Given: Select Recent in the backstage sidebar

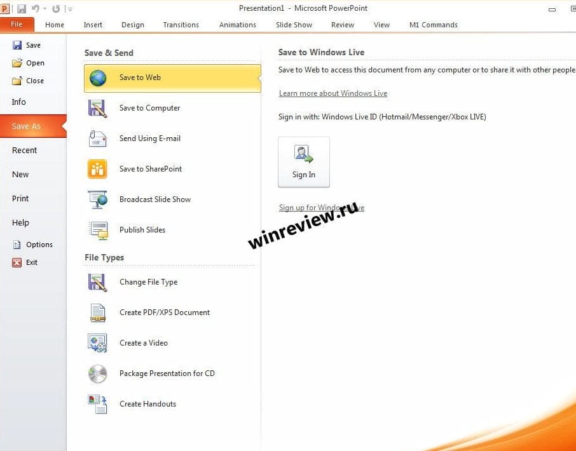Looking at the screenshot, I should (25, 151).
